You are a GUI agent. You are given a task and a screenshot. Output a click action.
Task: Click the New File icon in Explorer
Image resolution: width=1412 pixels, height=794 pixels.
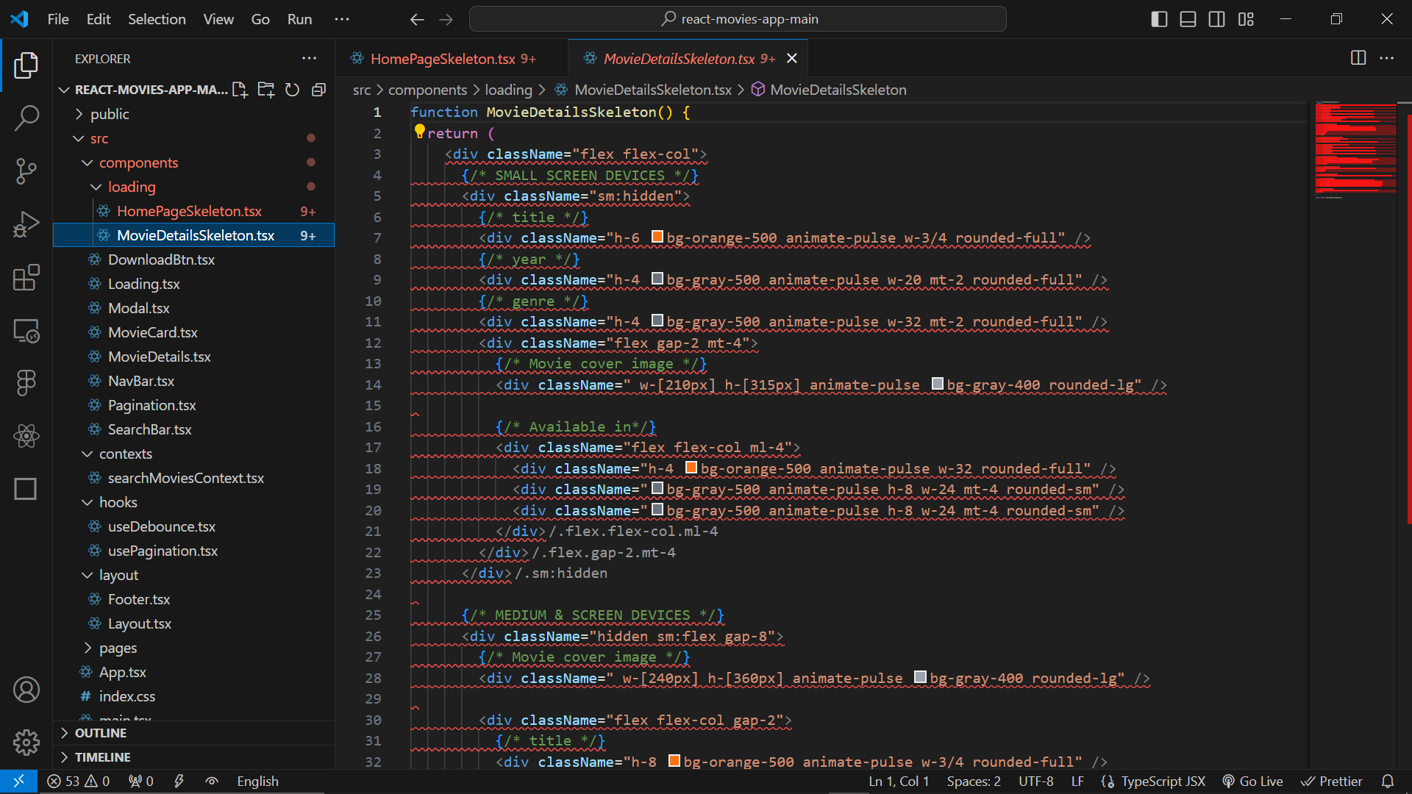click(240, 90)
